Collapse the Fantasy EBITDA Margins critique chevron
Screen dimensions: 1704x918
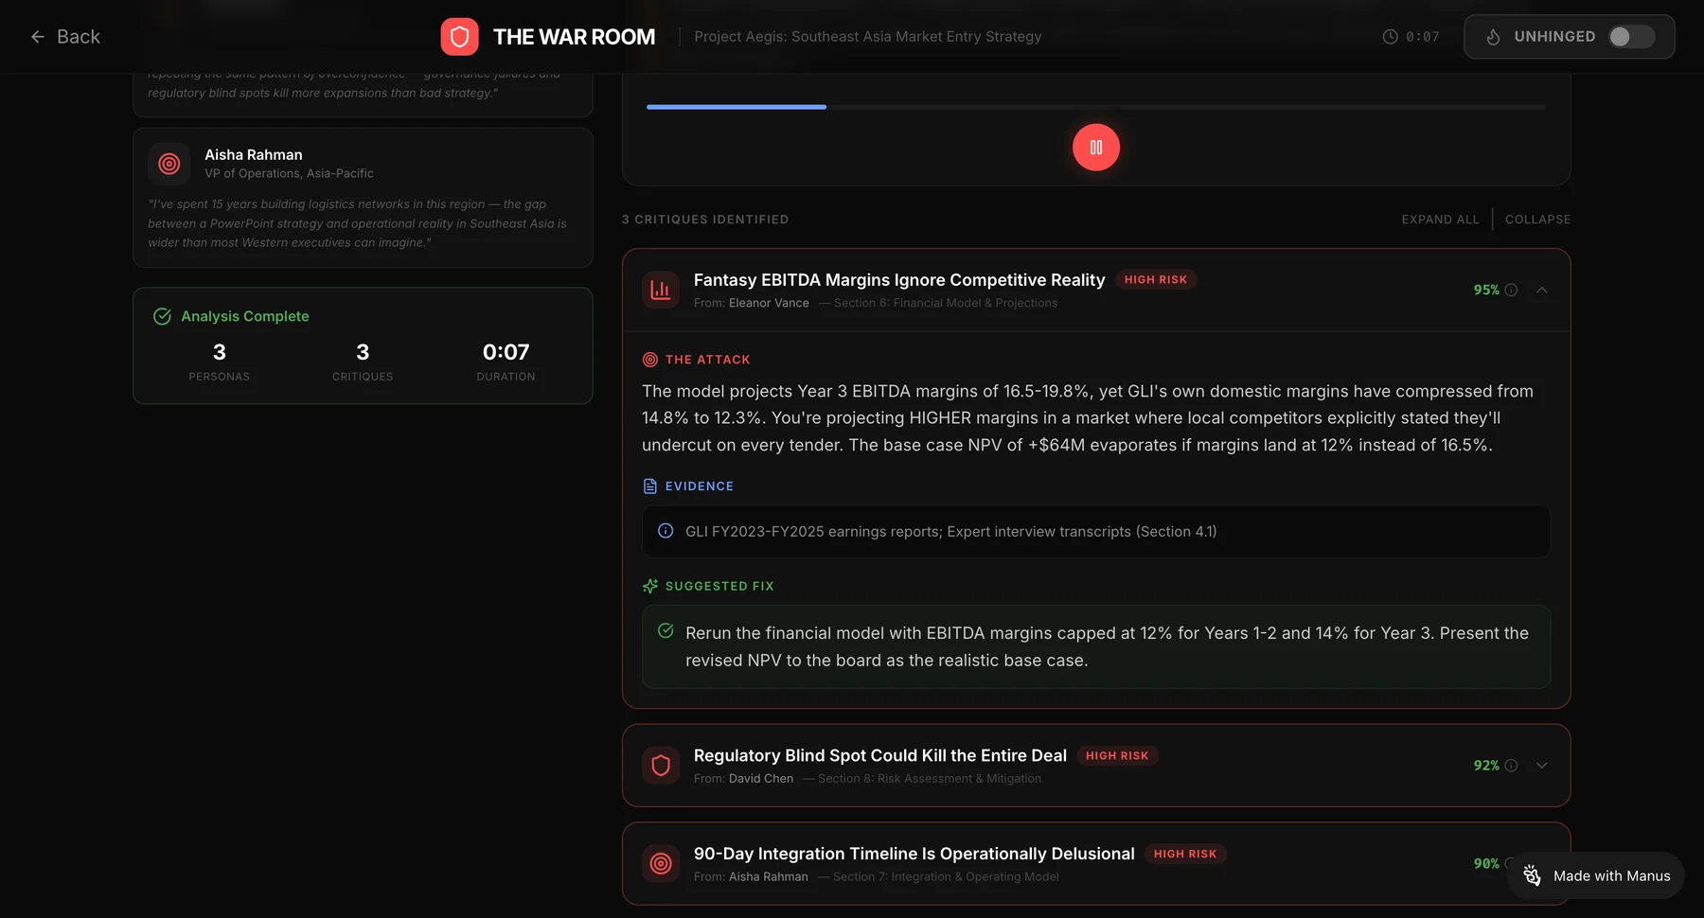tap(1542, 291)
